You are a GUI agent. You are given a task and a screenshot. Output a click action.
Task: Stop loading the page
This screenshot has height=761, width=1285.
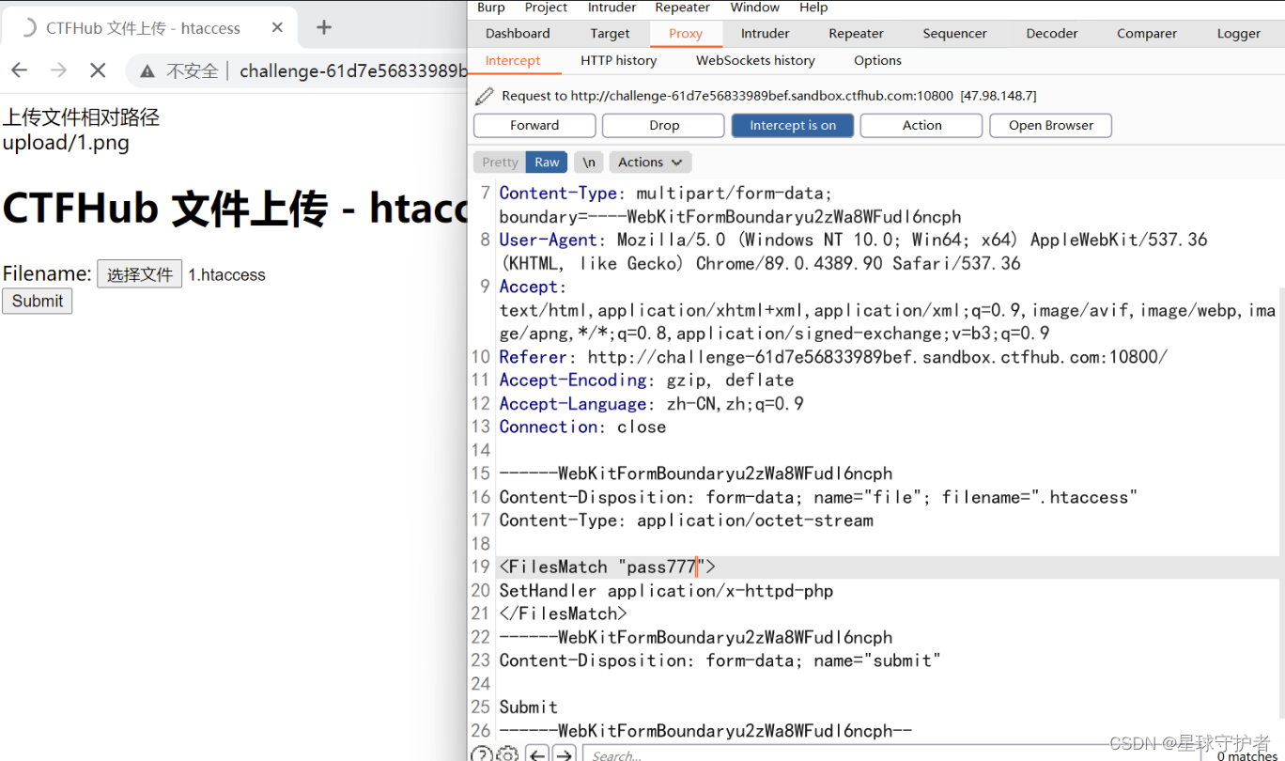(98, 70)
